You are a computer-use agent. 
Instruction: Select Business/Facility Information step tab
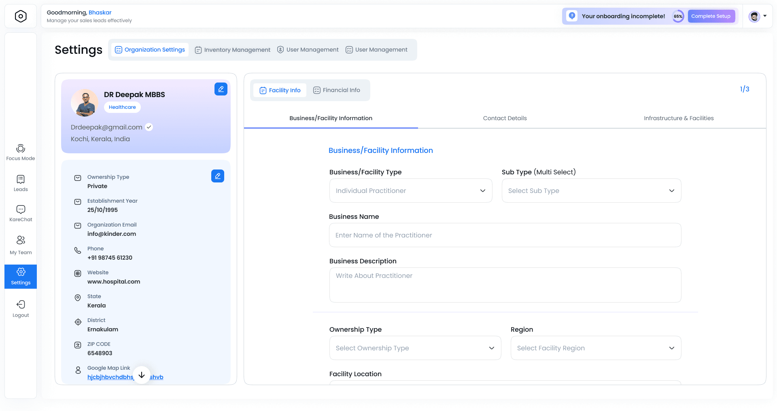click(331, 118)
